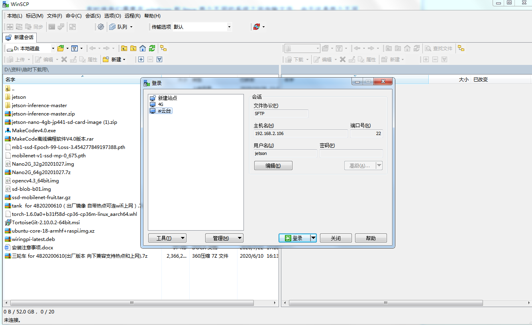Click the local panel home directory icon
This screenshot has height=325, width=532.
143,48
